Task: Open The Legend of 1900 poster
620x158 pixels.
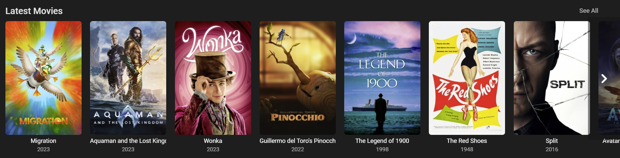Action: 382,78
